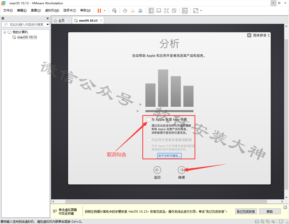Revert the virtual machine to its snapshot

click(133, 11)
